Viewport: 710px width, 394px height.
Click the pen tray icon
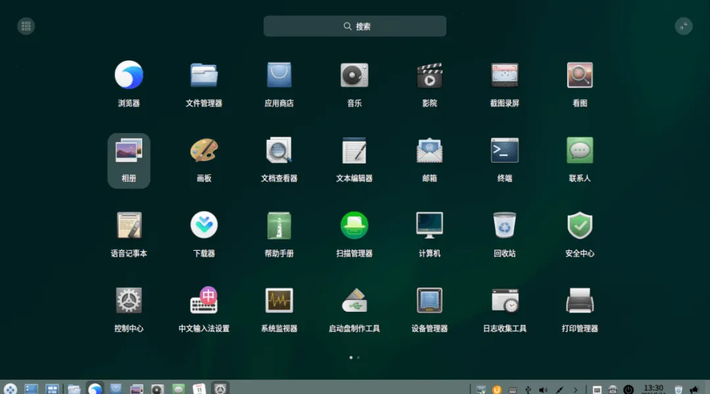pyautogui.click(x=559, y=389)
